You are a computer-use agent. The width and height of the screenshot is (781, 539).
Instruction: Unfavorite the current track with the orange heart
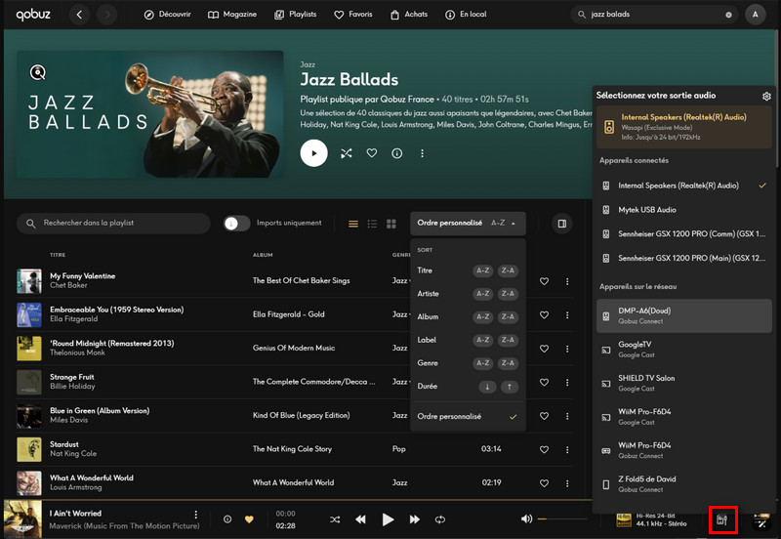coord(249,519)
